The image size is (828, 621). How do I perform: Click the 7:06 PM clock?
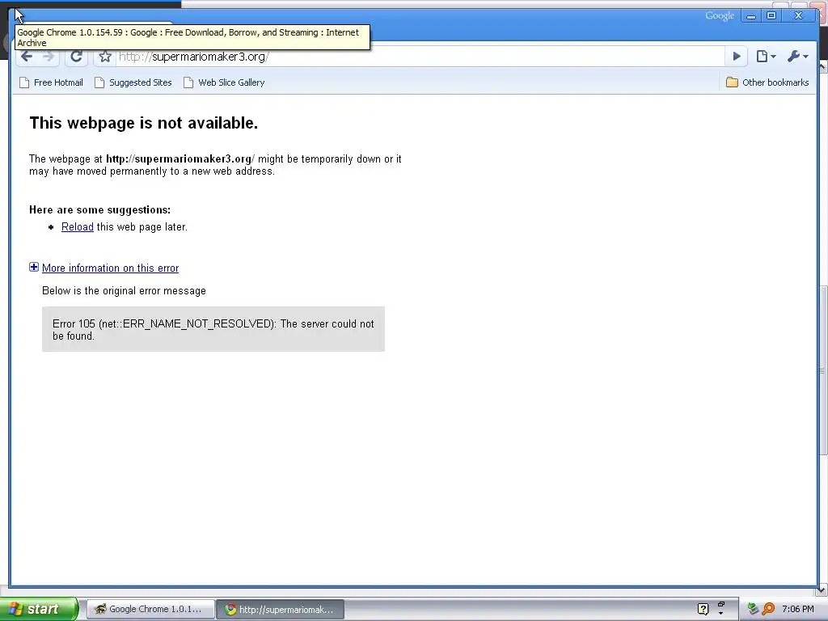798,609
